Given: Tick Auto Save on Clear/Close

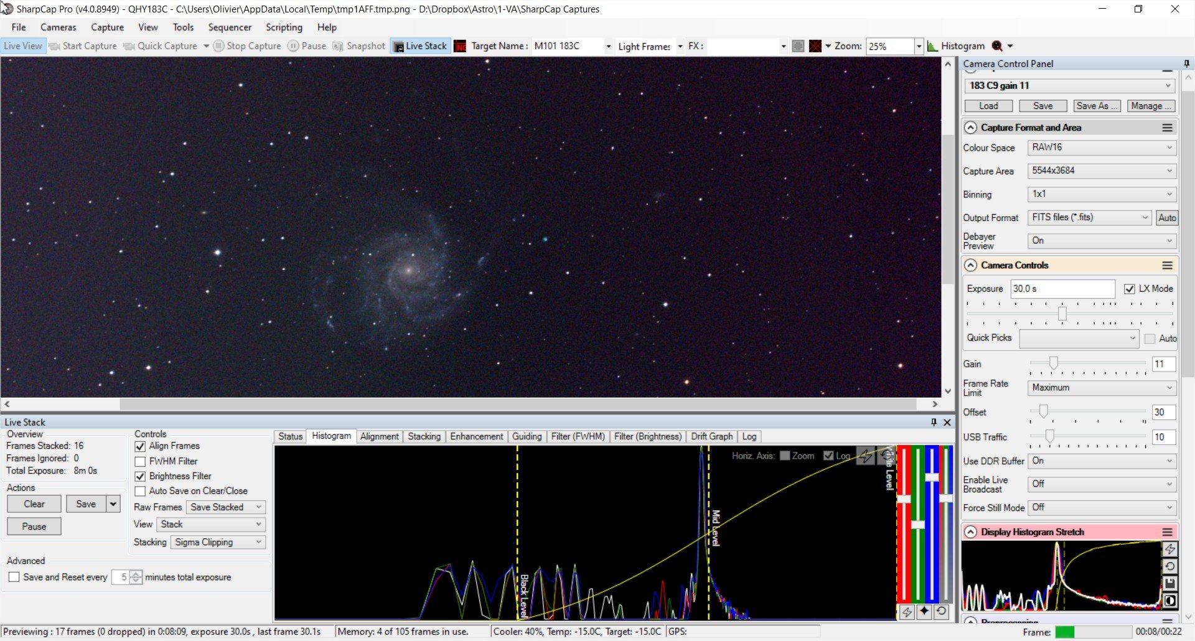Looking at the screenshot, I should pyautogui.click(x=140, y=492).
